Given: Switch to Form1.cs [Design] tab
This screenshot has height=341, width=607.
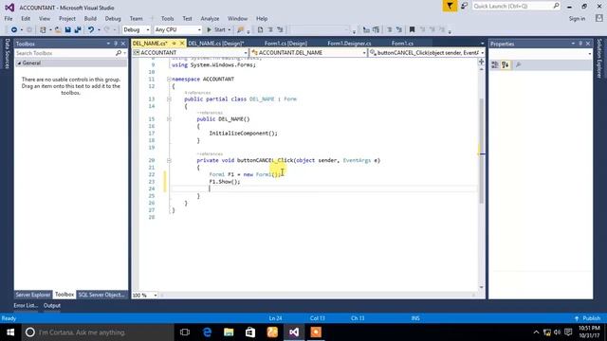Looking at the screenshot, I should [x=285, y=44].
